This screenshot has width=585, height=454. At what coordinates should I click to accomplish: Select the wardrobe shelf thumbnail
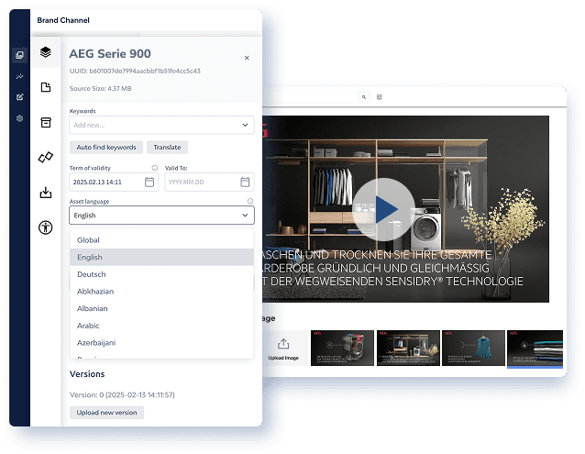pyautogui.click(x=408, y=348)
